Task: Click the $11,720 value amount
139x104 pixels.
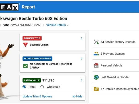Action: tap(48, 80)
